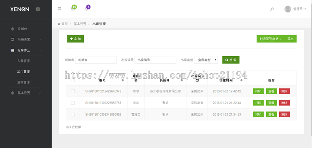Open the settings gear next to XENON logo

(38, 9)
